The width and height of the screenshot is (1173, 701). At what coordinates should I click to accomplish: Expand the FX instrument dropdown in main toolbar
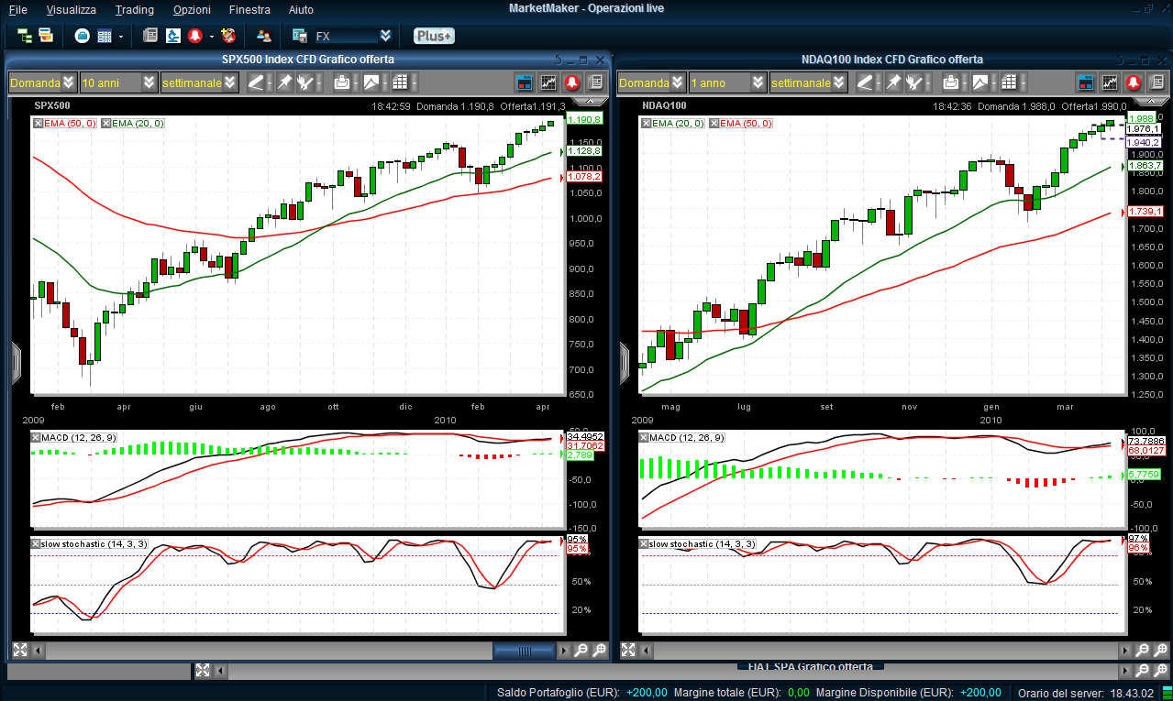[386, 36]
